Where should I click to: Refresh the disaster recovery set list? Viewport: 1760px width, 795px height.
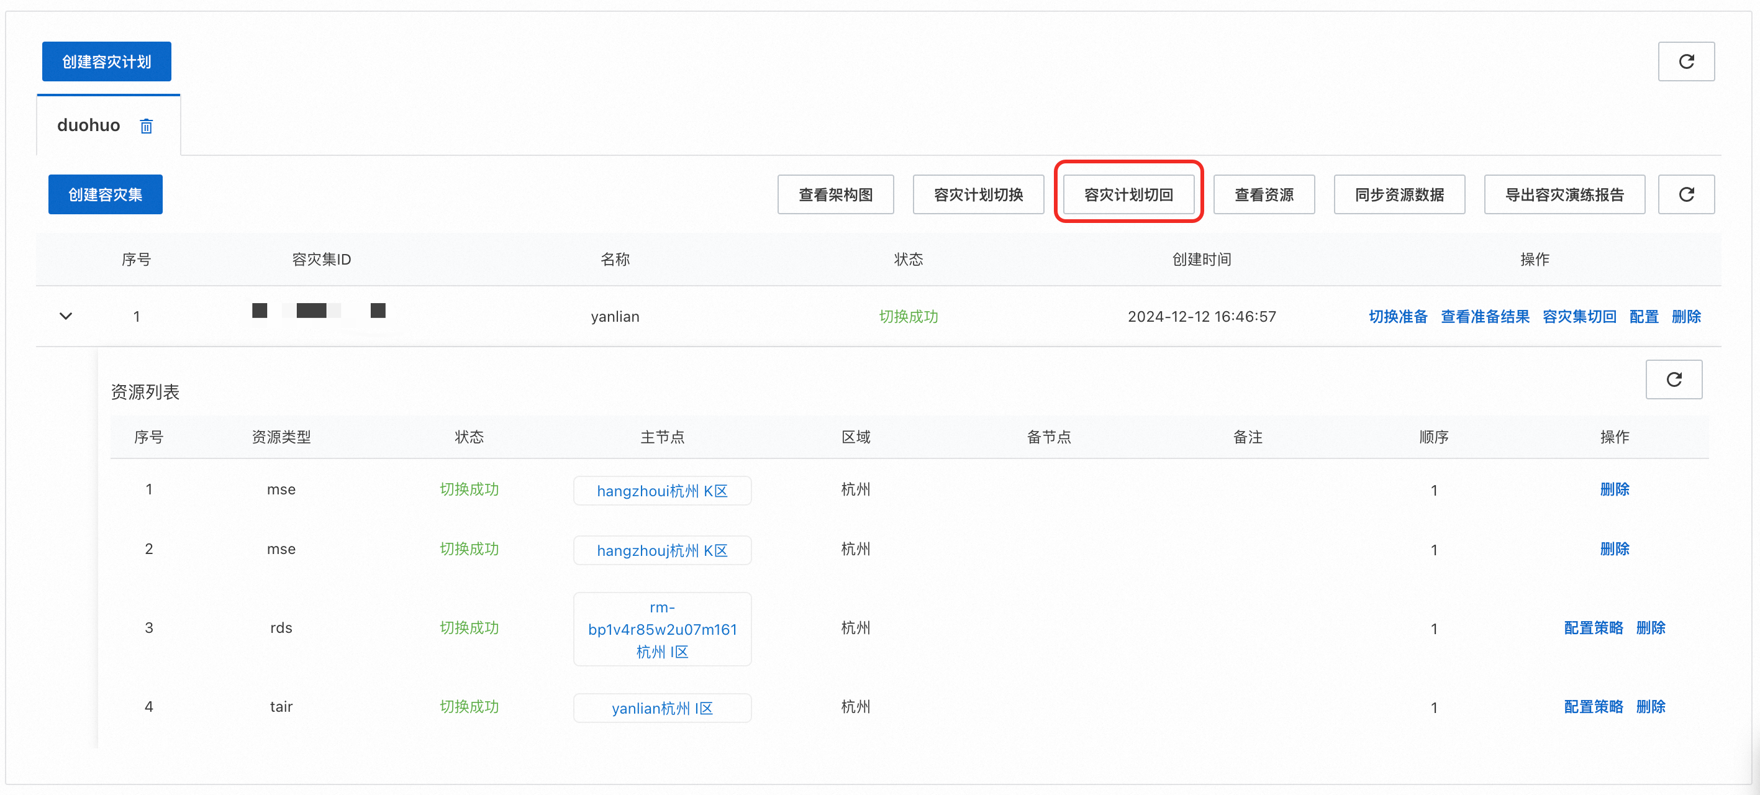[x=1685, y=195]
